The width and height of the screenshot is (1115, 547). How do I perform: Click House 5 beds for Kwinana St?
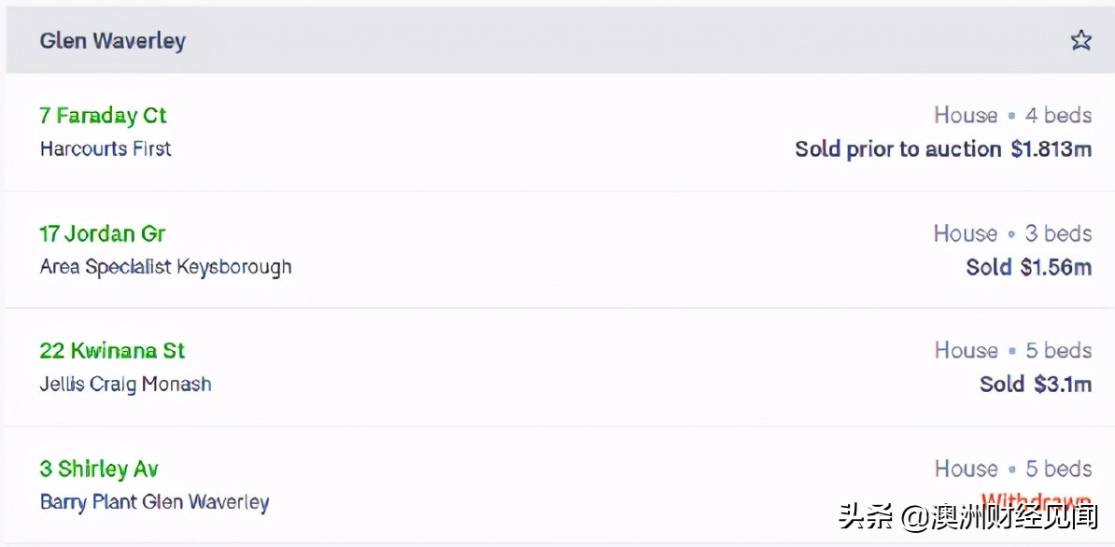1012,351
